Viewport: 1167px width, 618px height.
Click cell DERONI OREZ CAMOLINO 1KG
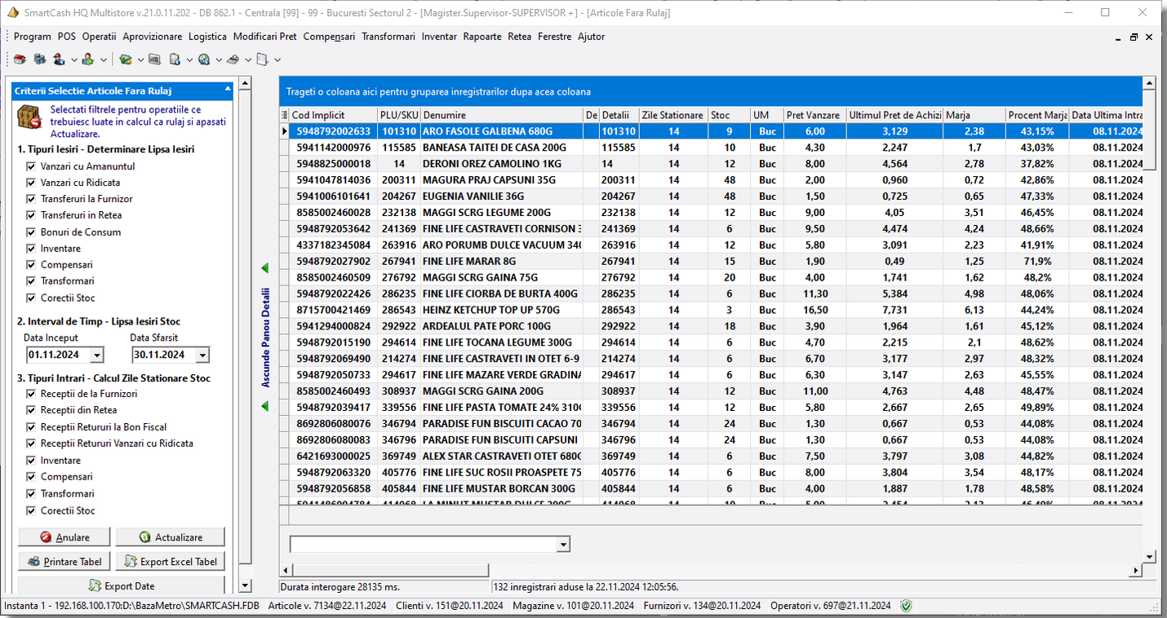click(502, 164)
